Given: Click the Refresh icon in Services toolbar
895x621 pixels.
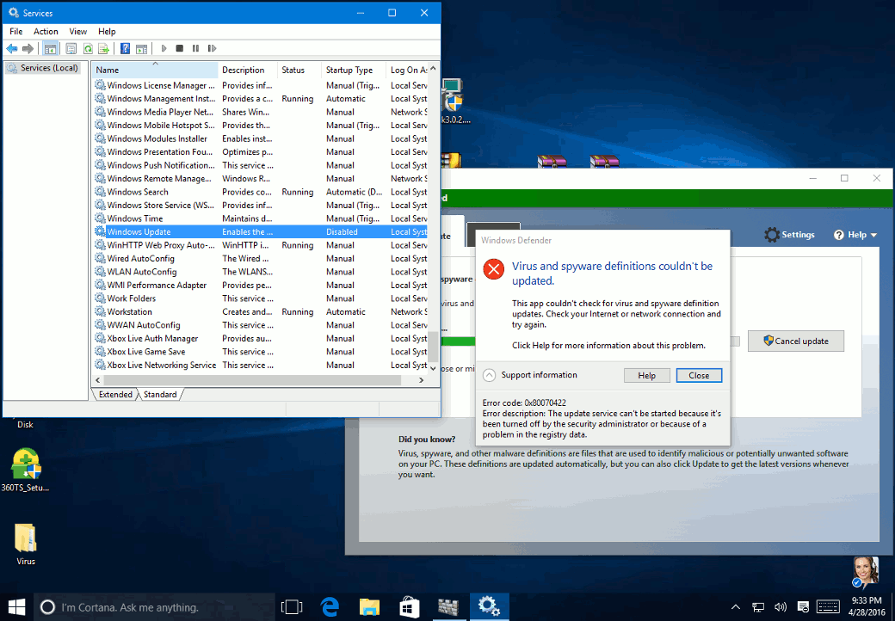Looking at the screenshot, I should tap(87, 48).
